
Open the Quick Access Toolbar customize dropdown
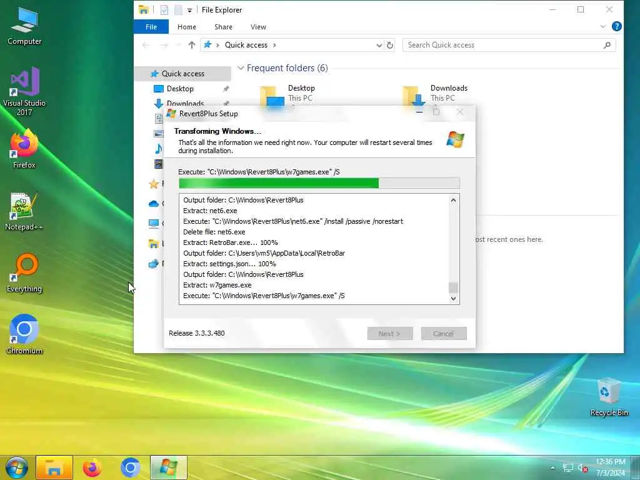[189, 10]
